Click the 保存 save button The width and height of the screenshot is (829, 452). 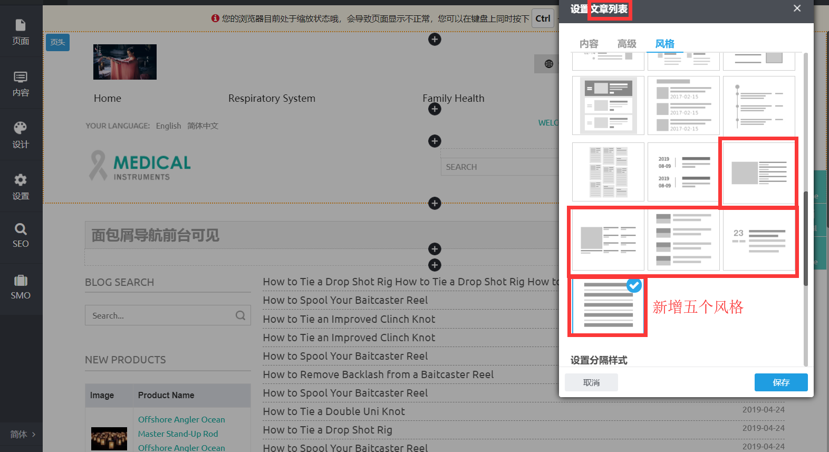tap(780, 382)
